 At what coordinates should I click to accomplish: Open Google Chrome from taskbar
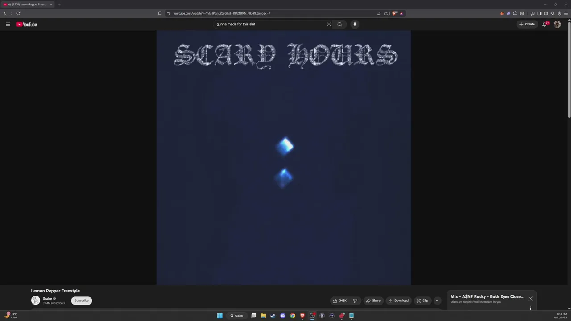click(x=292, y=316)
